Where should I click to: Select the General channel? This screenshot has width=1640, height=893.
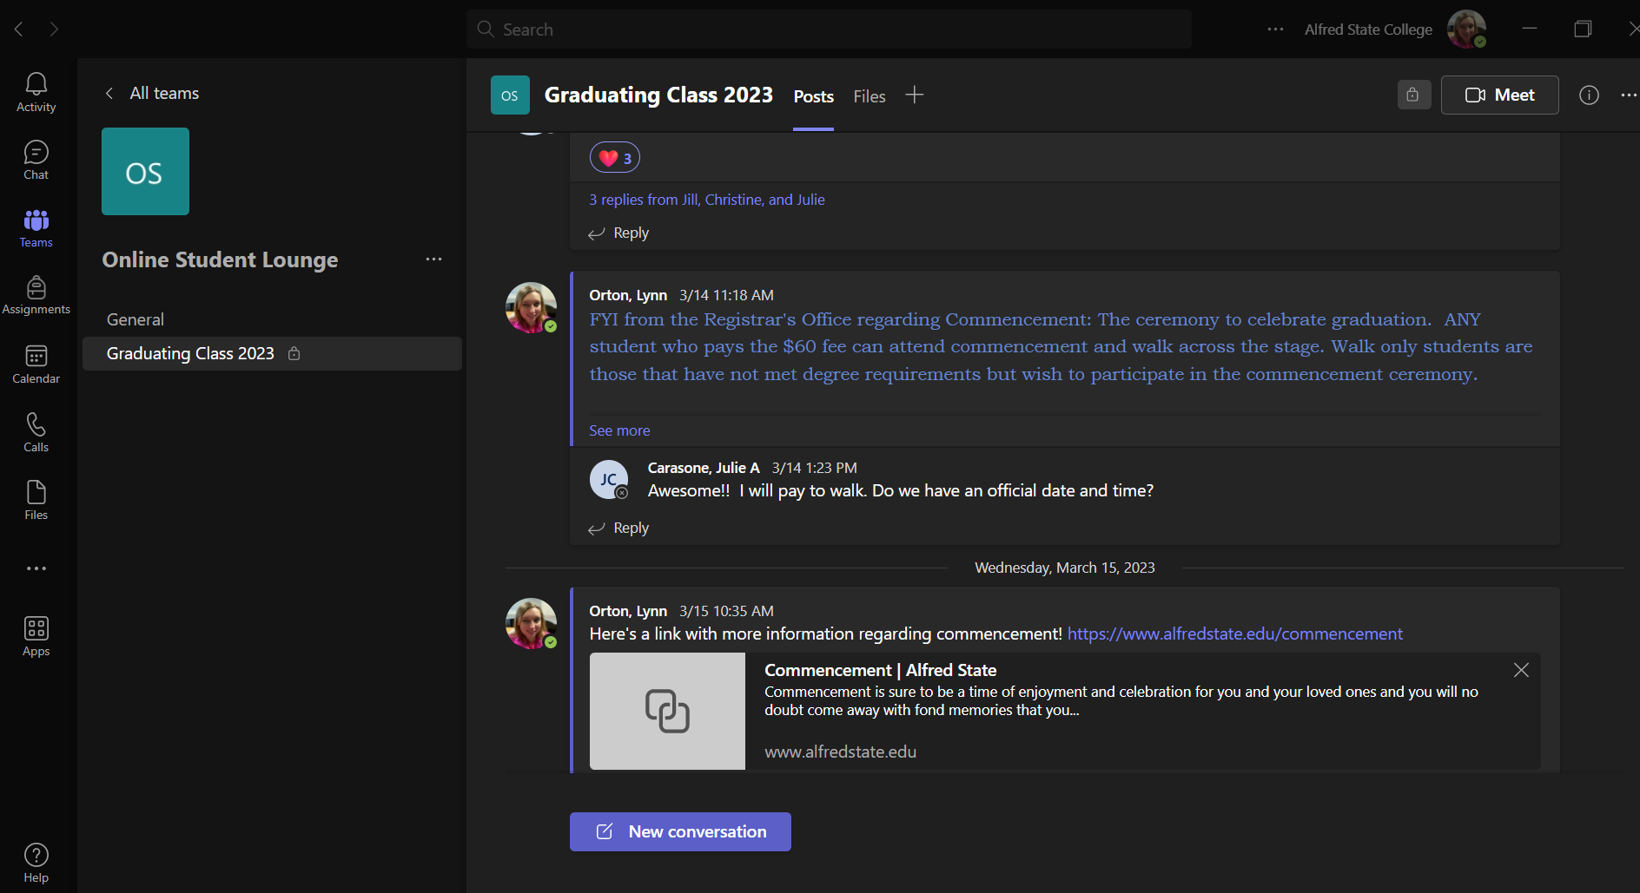[x=136, y=319]
